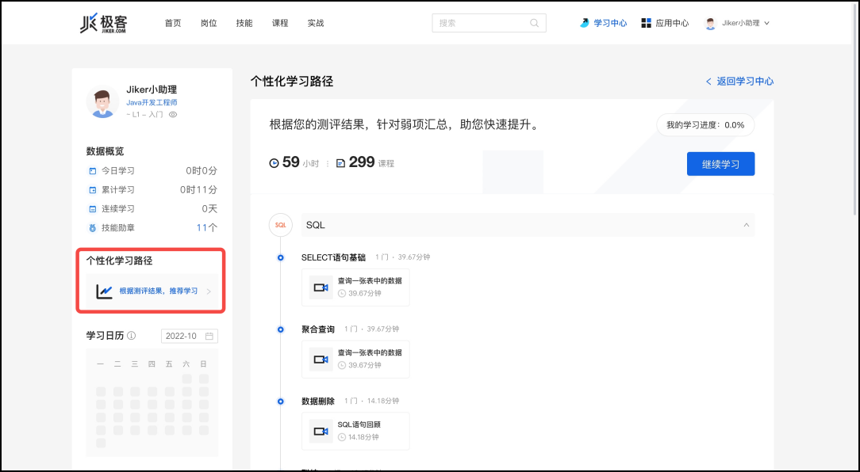Click the 11个 badge count

click(x=207, y=228)
